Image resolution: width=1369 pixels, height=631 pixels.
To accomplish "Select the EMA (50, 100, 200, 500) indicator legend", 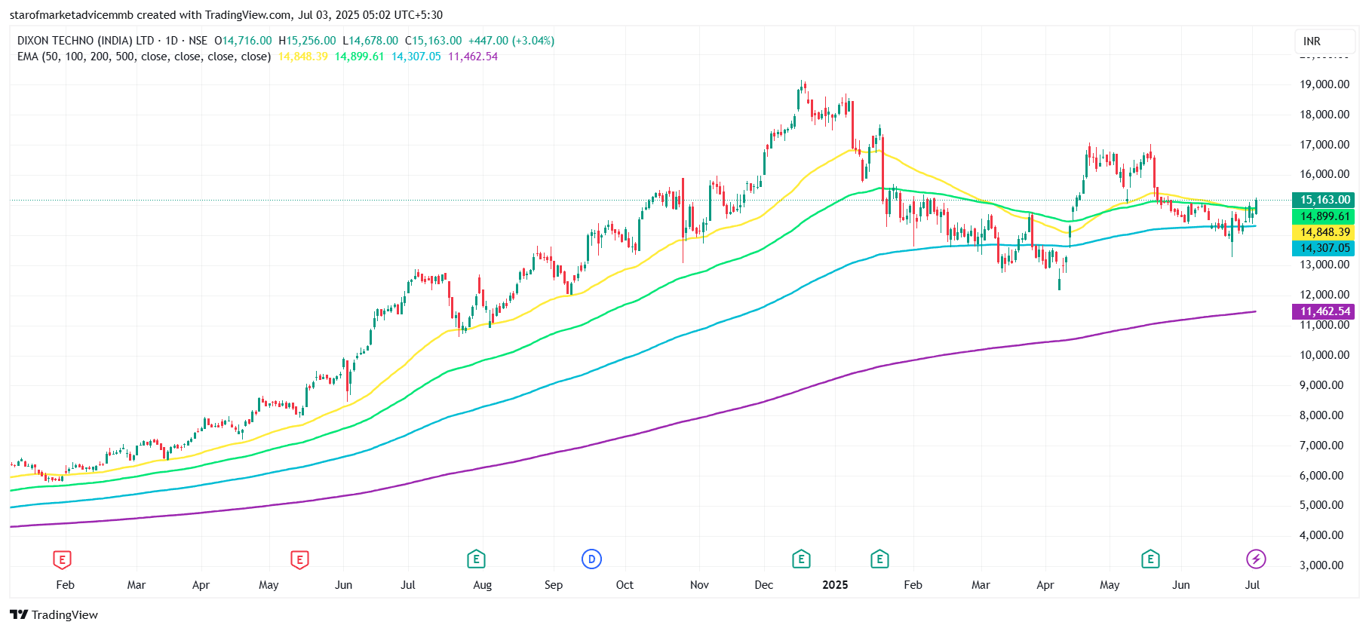I will pos(144,57).
